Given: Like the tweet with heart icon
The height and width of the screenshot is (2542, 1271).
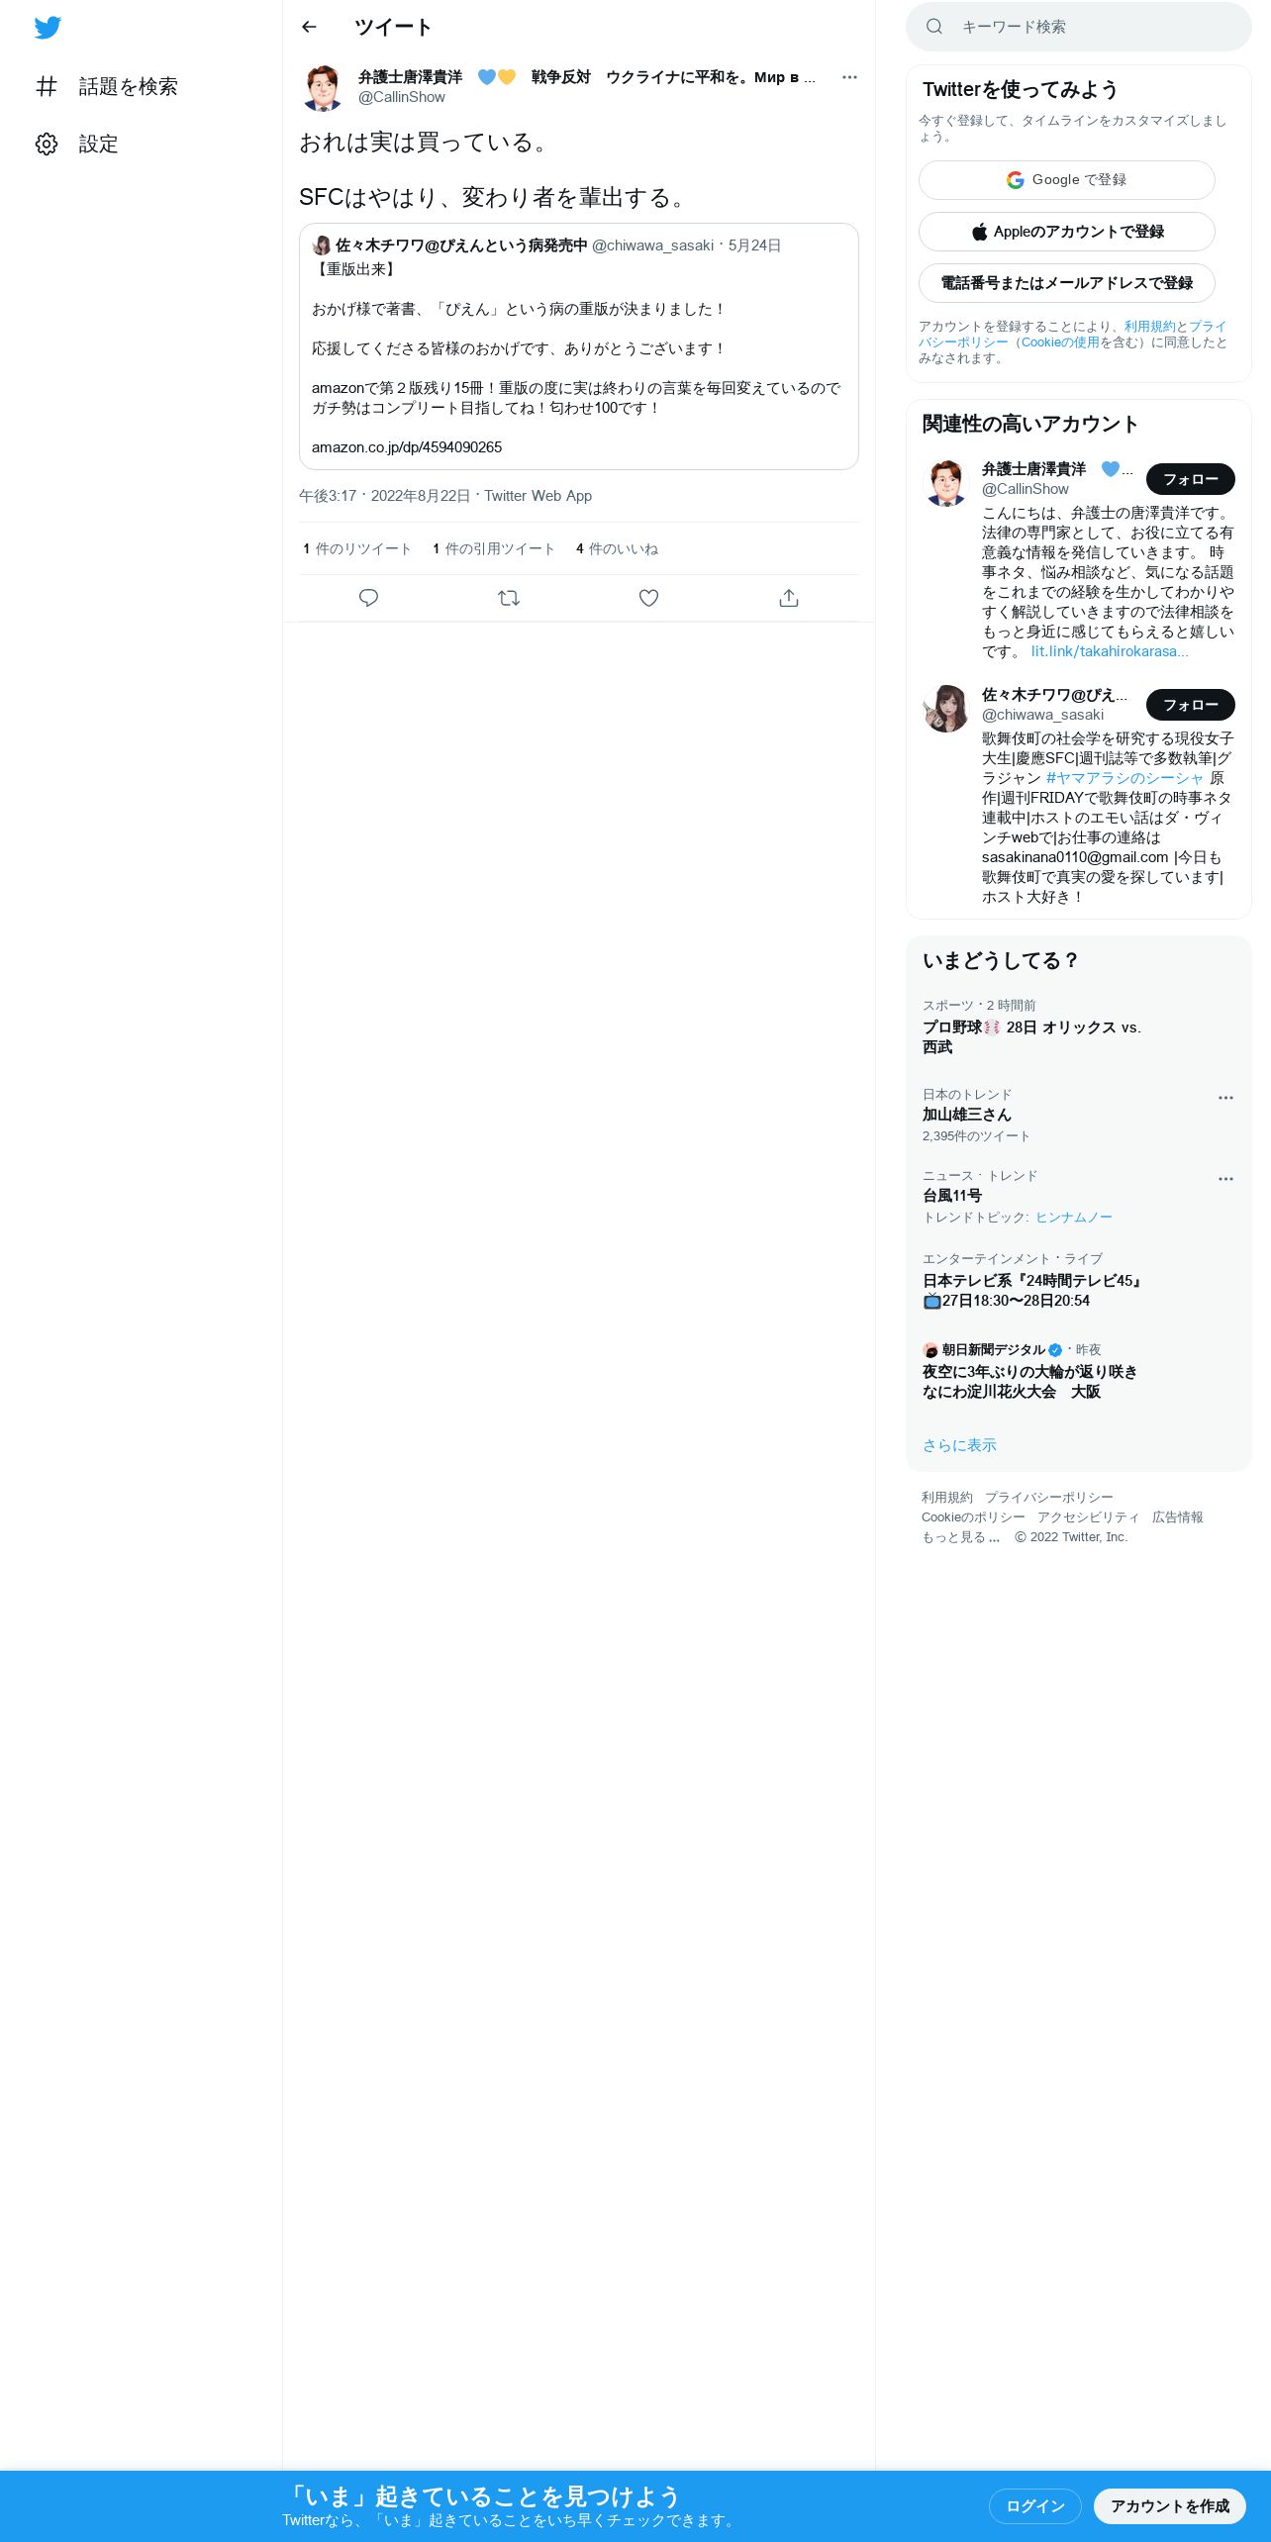Looking at the screenshot, I should pyautogui.click(x=648, y=598).
